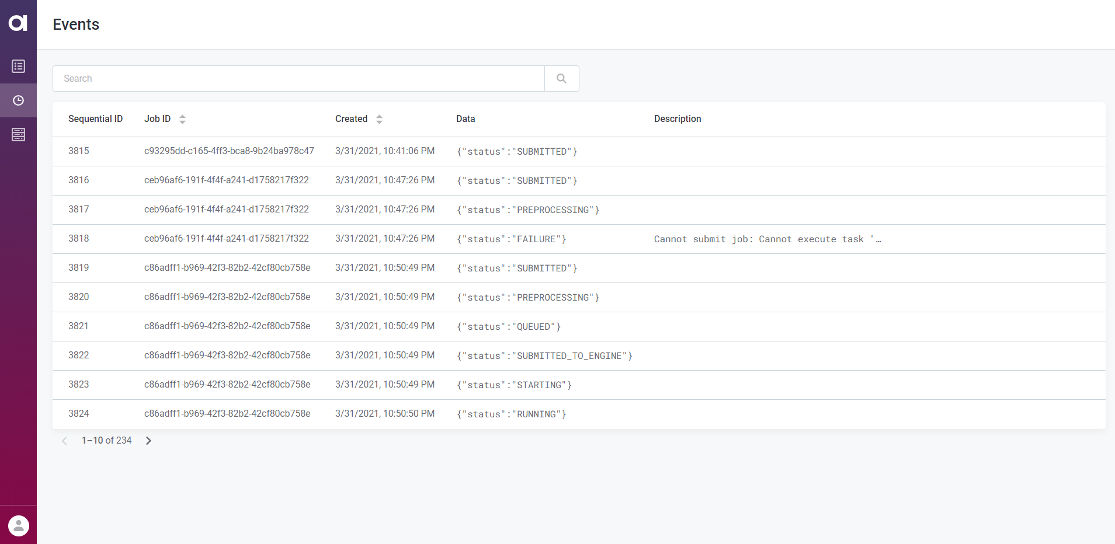1115x544 pixels.
Task: Click the Data column header
Action: [465, 119]
